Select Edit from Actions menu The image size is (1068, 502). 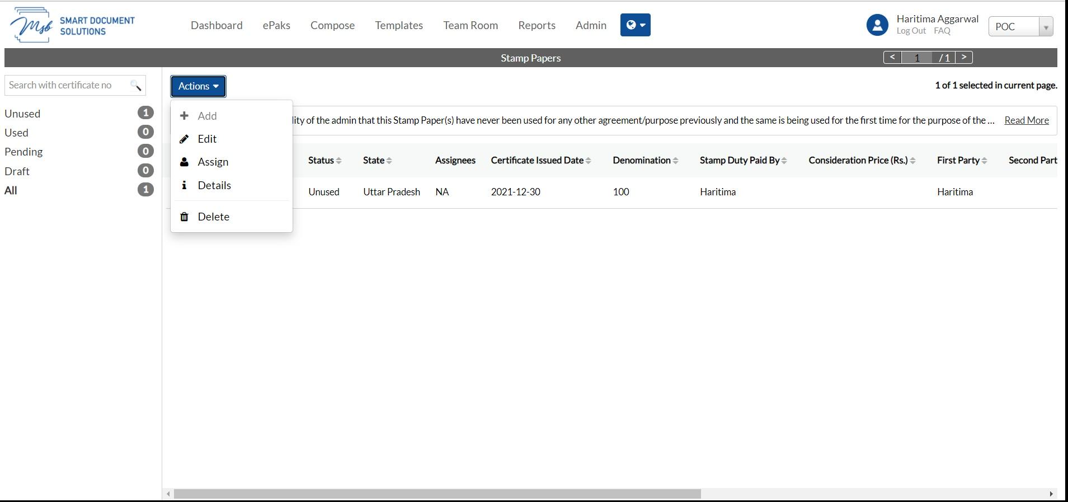[232, 139]
